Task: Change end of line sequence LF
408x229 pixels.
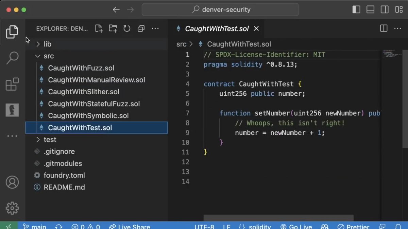Action: [226, 226]
